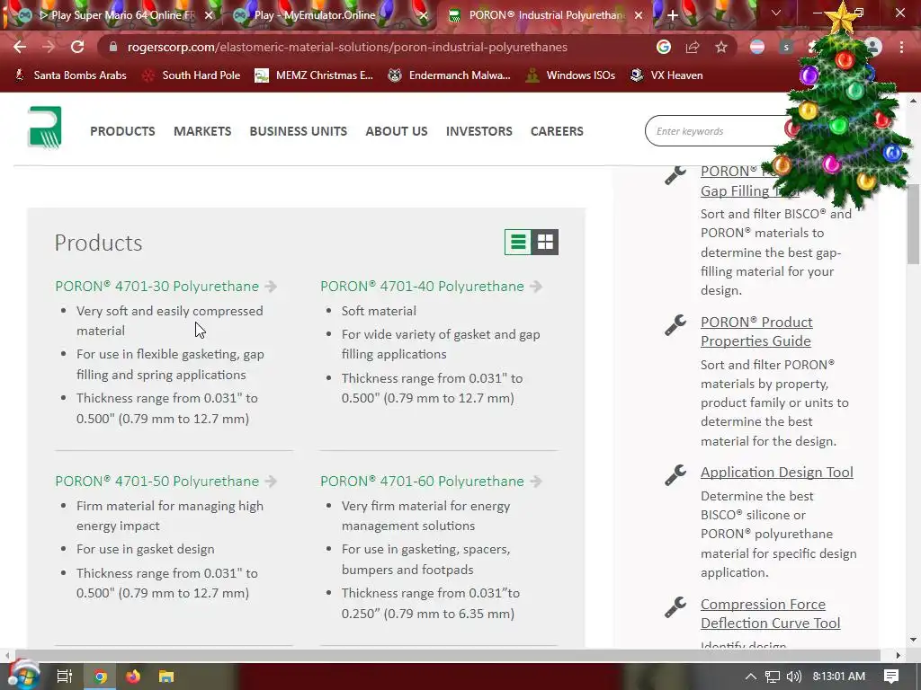This screenshot has height=690, width=921.
Task: Click the horizontal page scrollbar
Action: pos(446,655)
